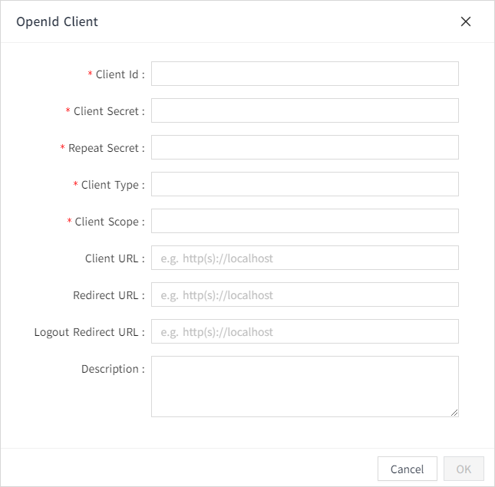Focus the Redirect URL input box

[x=305, y=295]
